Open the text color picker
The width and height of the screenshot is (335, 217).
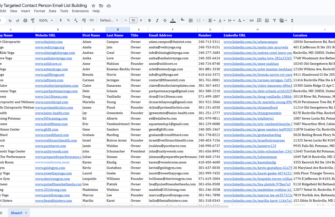pos(173,20)
